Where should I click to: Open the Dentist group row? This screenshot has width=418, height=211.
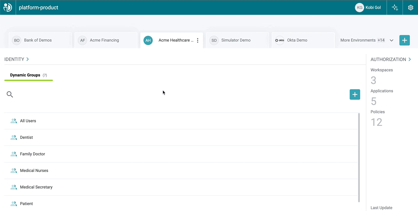tap(181, 137)
